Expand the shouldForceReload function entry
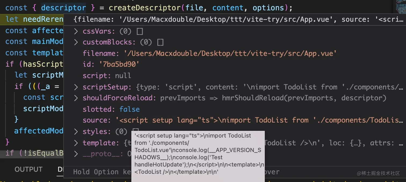The width and height of the screenshot is (406, 182). (76, 98)
